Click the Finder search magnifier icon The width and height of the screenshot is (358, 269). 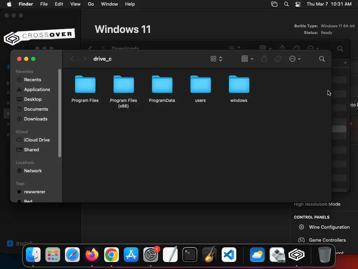322,59
